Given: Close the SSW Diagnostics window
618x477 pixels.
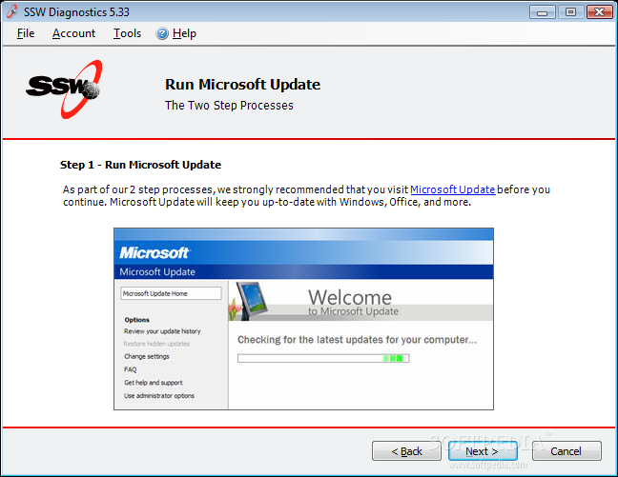Looking at the screenshot, I should (x=600, y=12).
